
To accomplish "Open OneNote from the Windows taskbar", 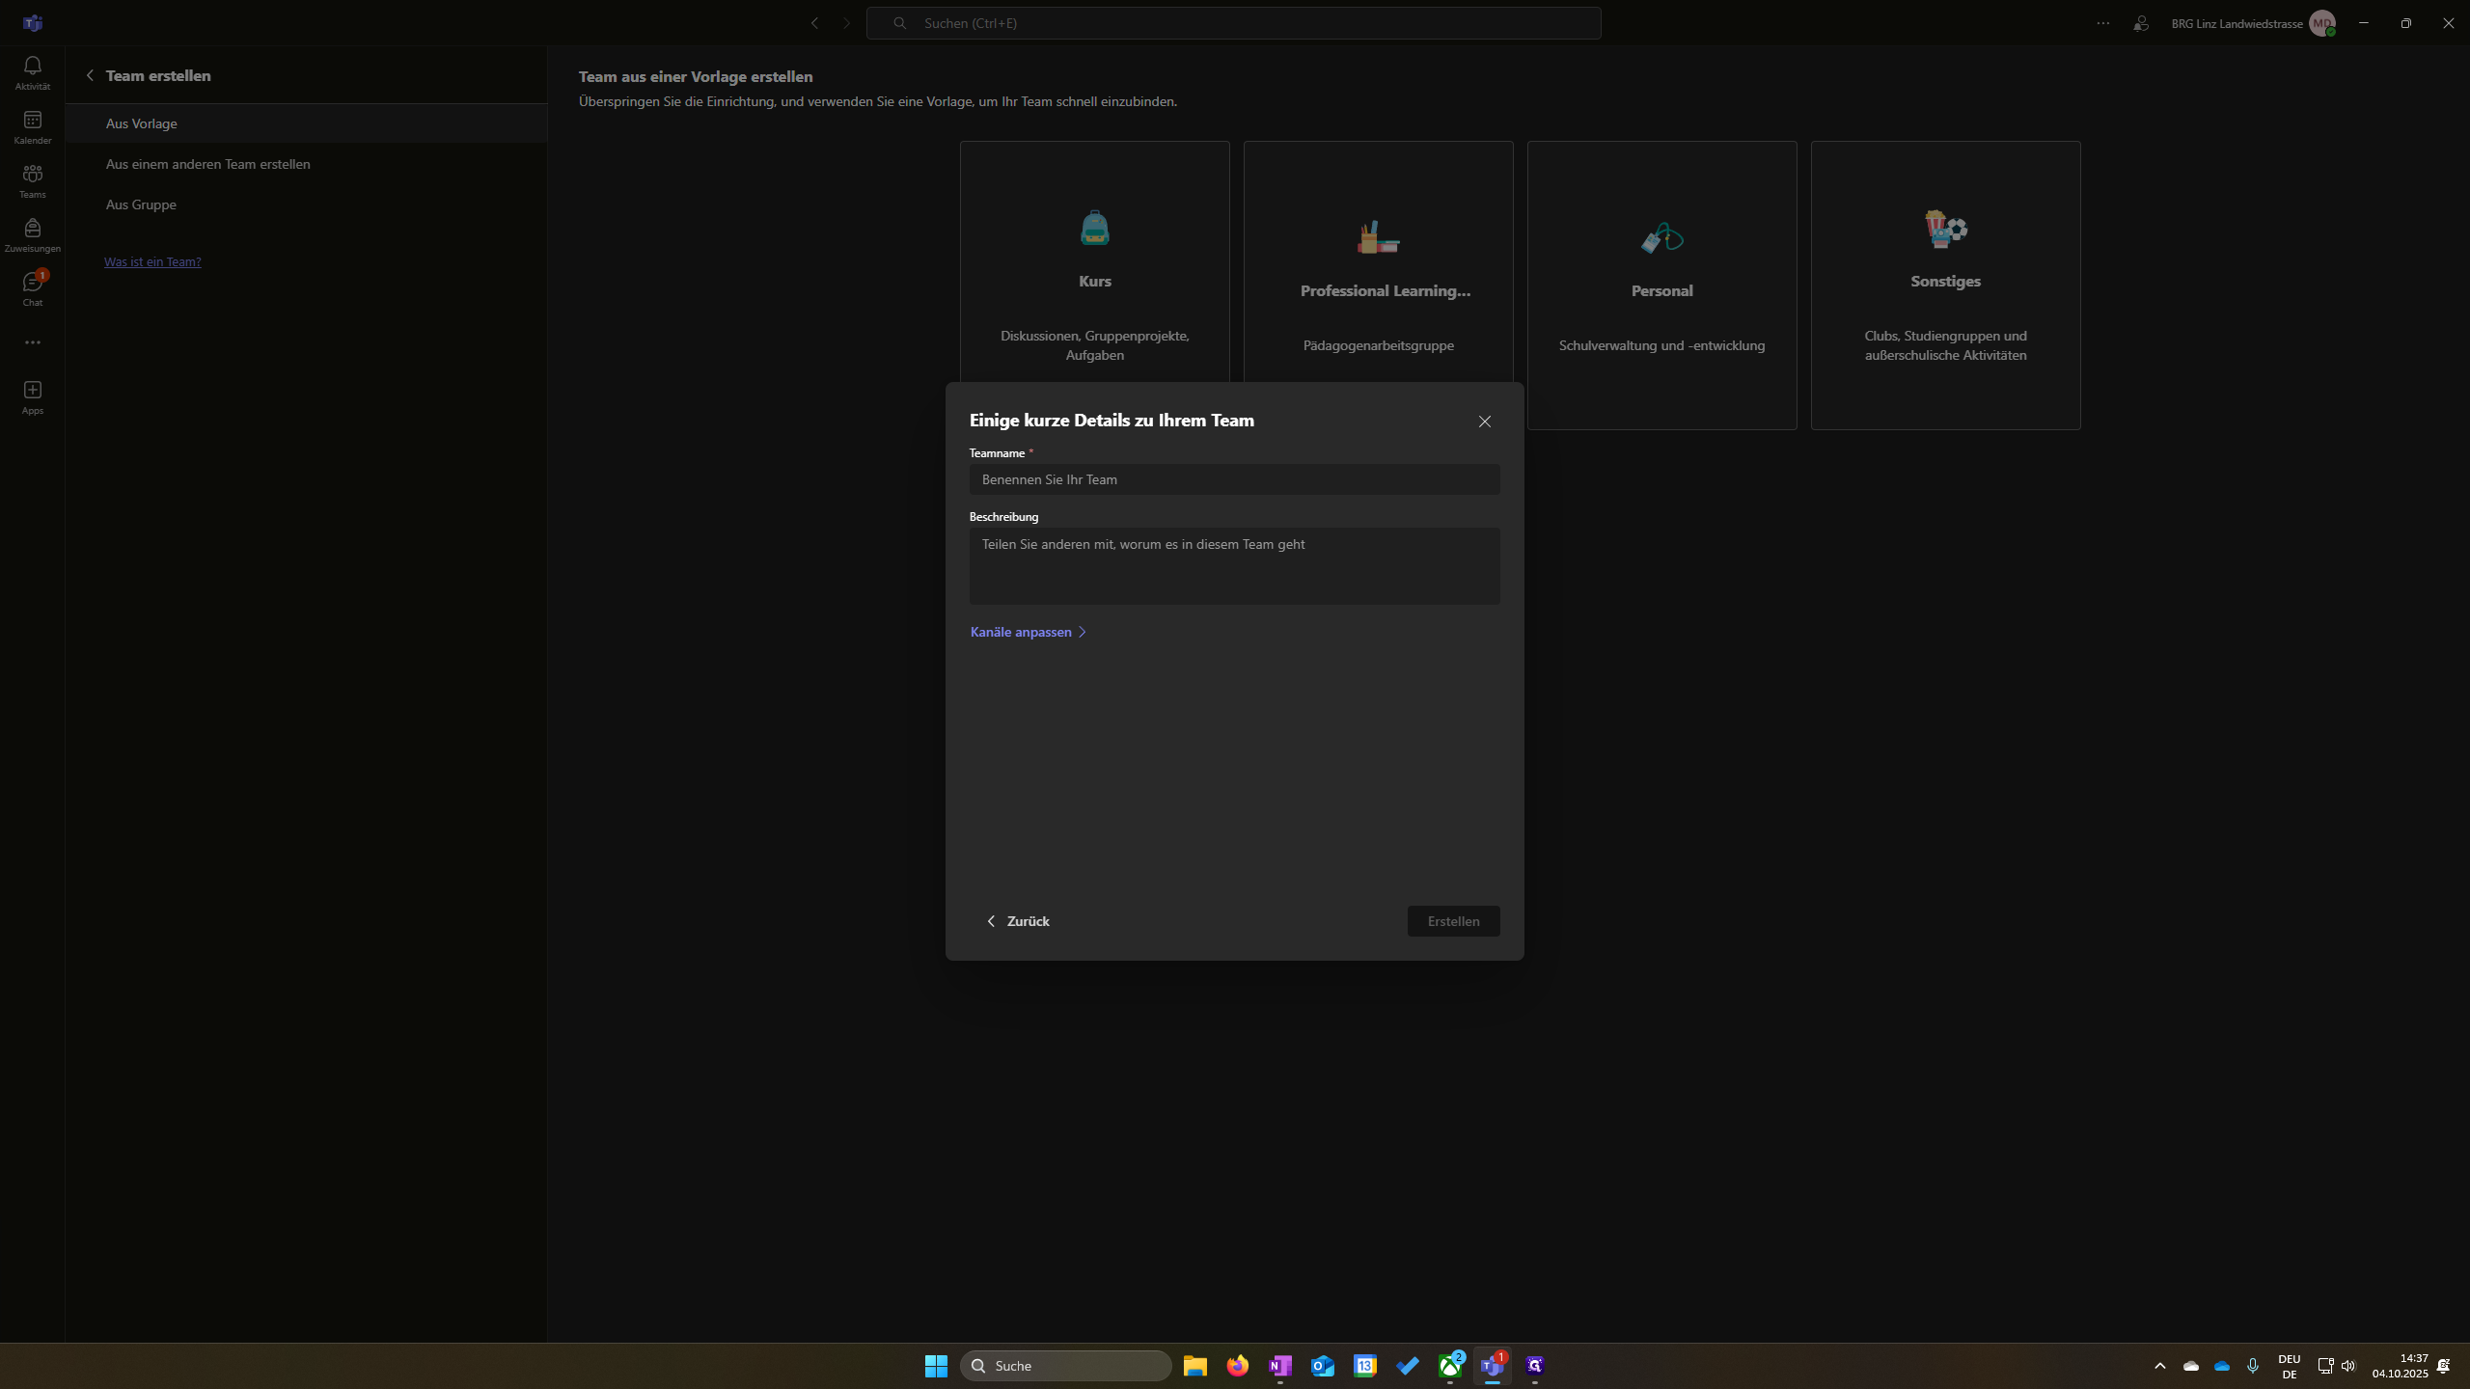I will click(x=1280, y=1366).
